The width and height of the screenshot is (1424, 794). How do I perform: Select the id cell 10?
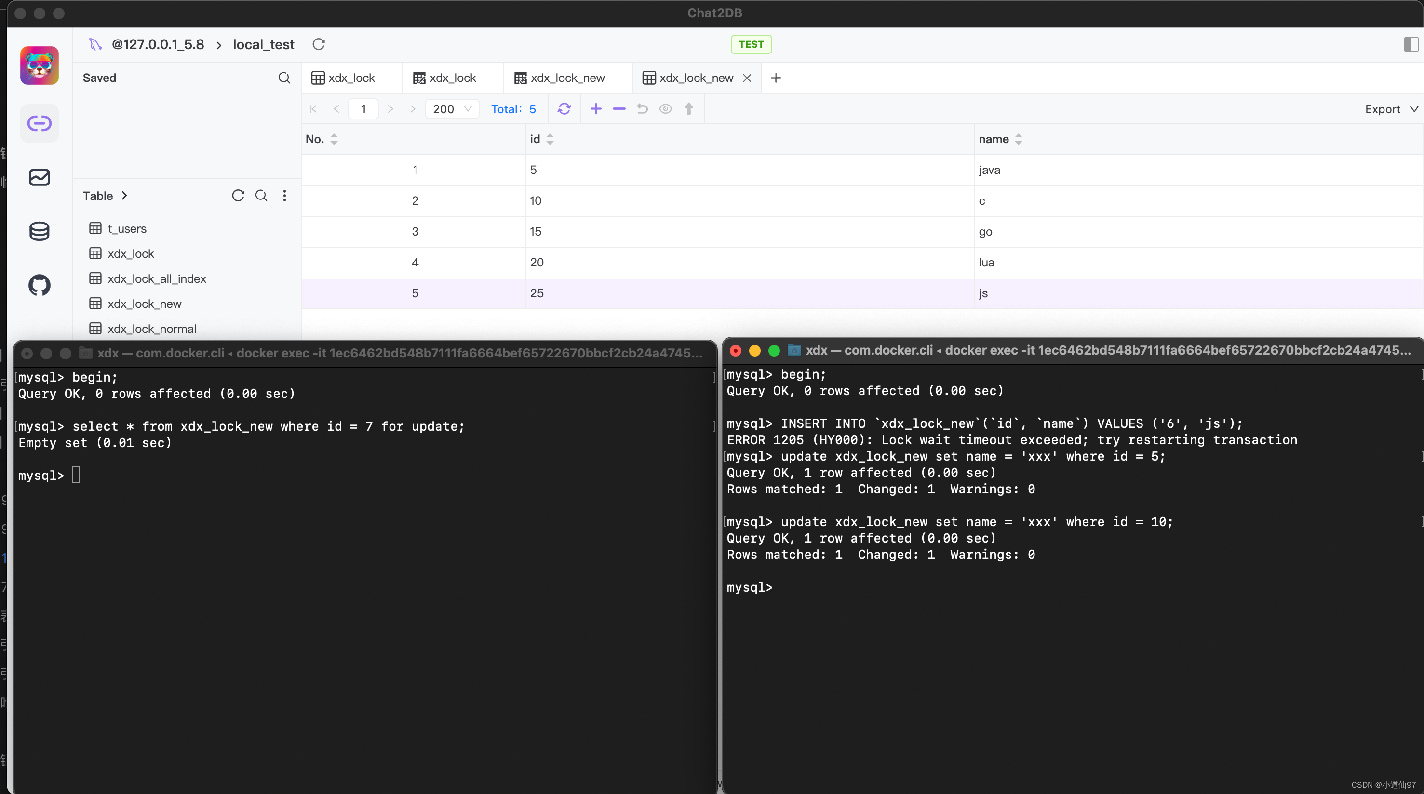pyautogui.click(x=750, y=200)
